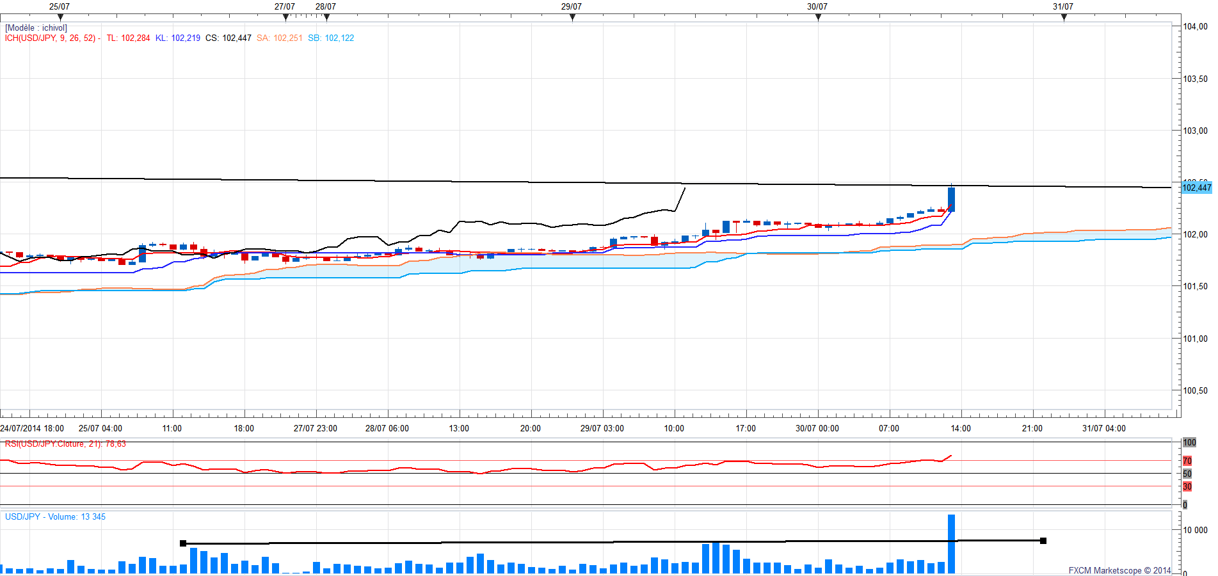Grab the left handle of the volume trendline

pos(183,543)
